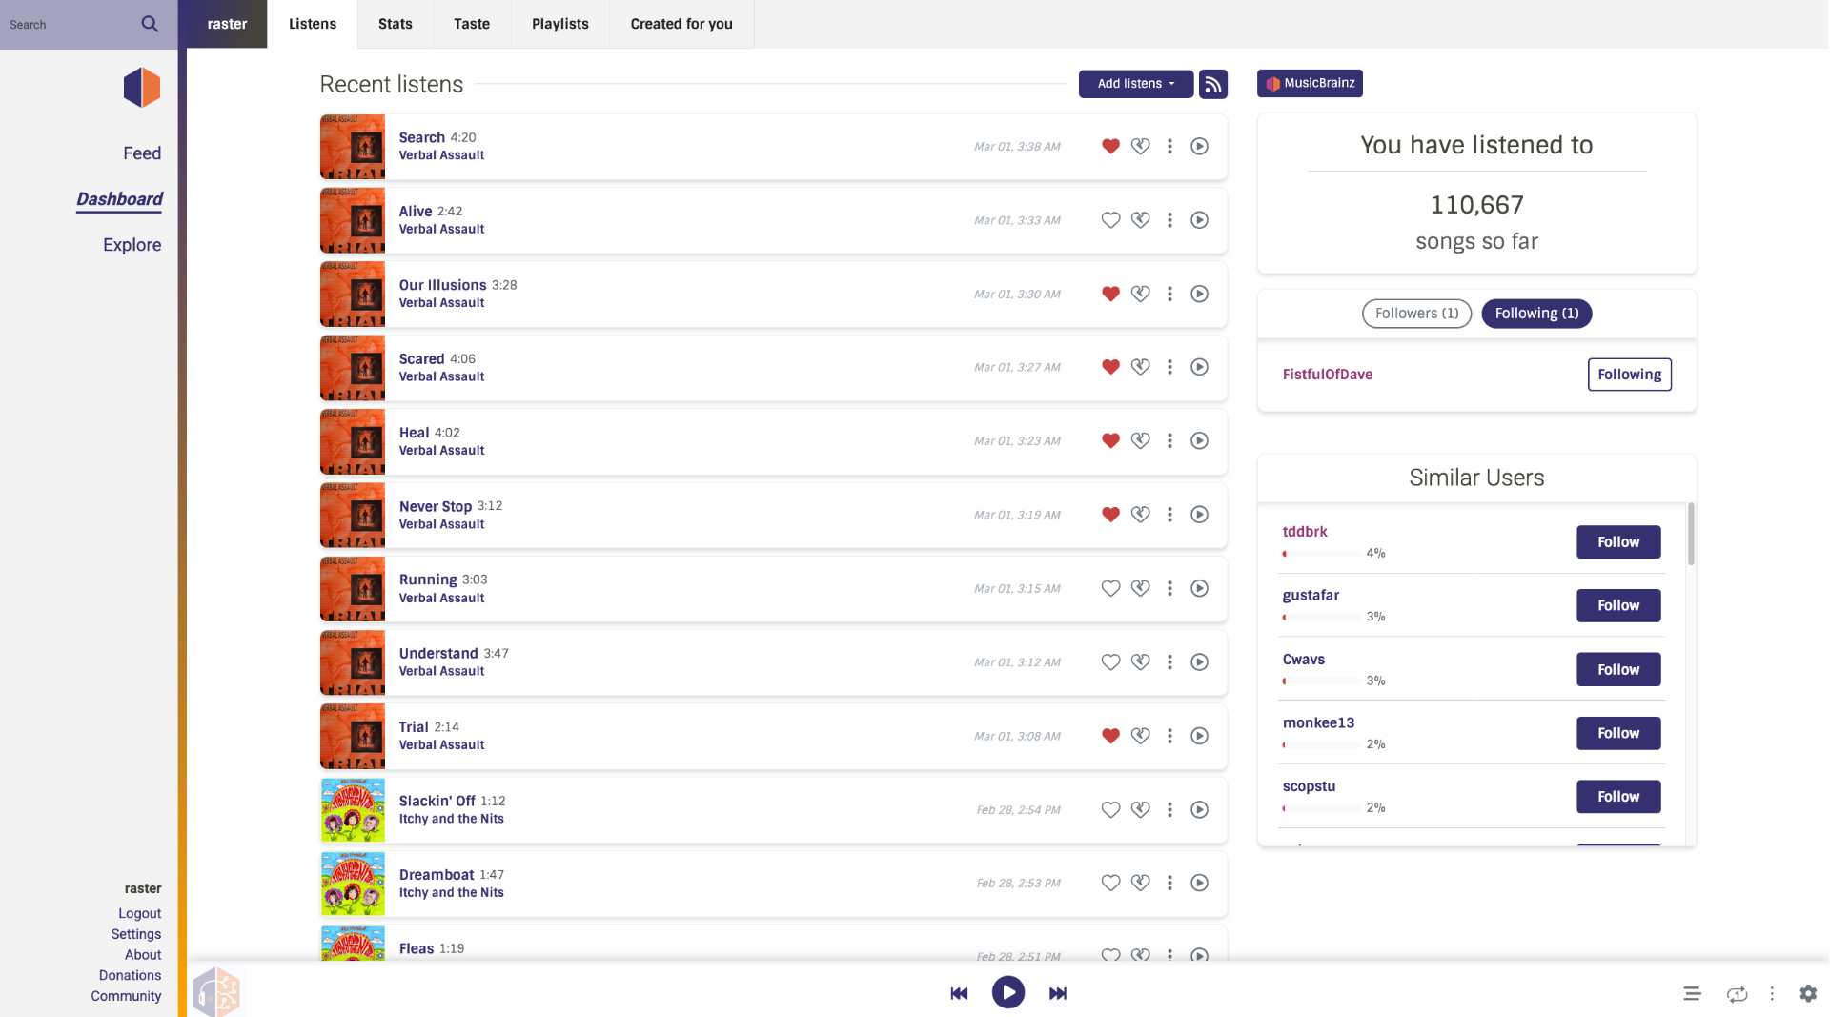Click the ListenBrainz logo in the sidebar

(140, 86)
